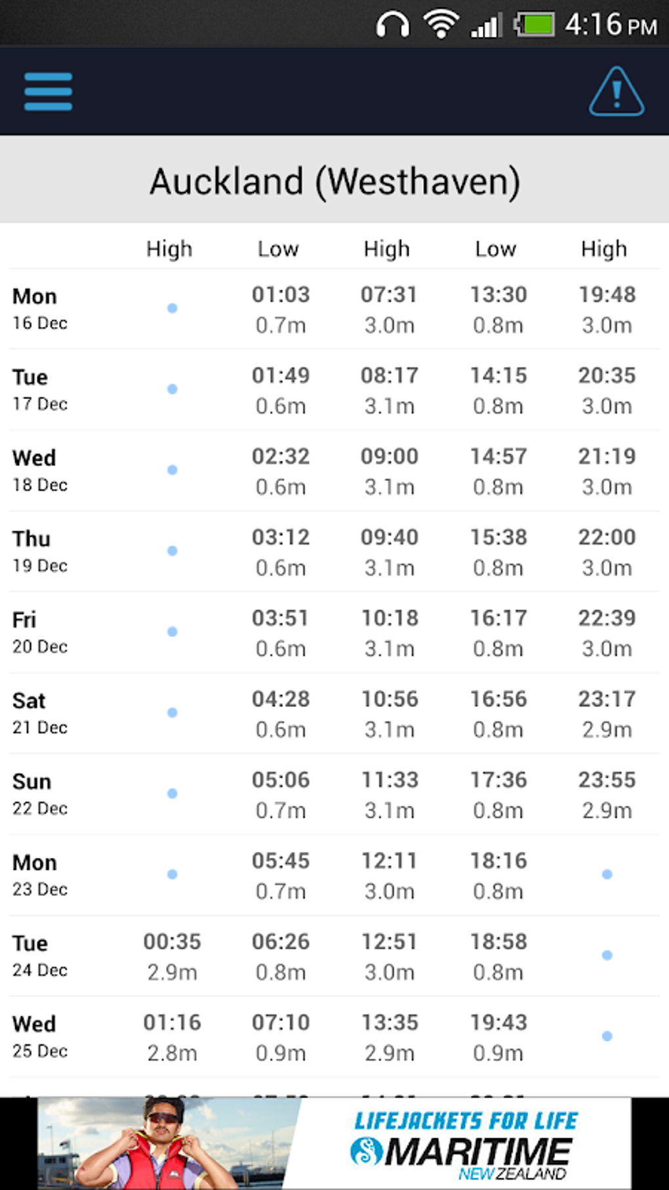
Task: Select the Tue 17 Dec day label
Action: point(40,389)
